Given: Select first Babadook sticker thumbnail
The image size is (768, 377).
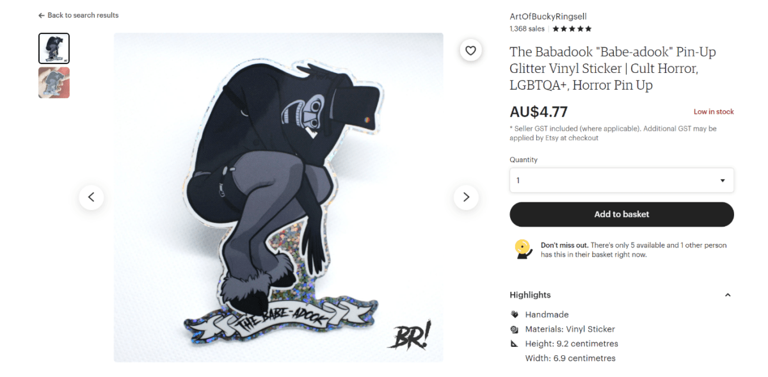Looking at the screenshot, I should pos(54,49).
